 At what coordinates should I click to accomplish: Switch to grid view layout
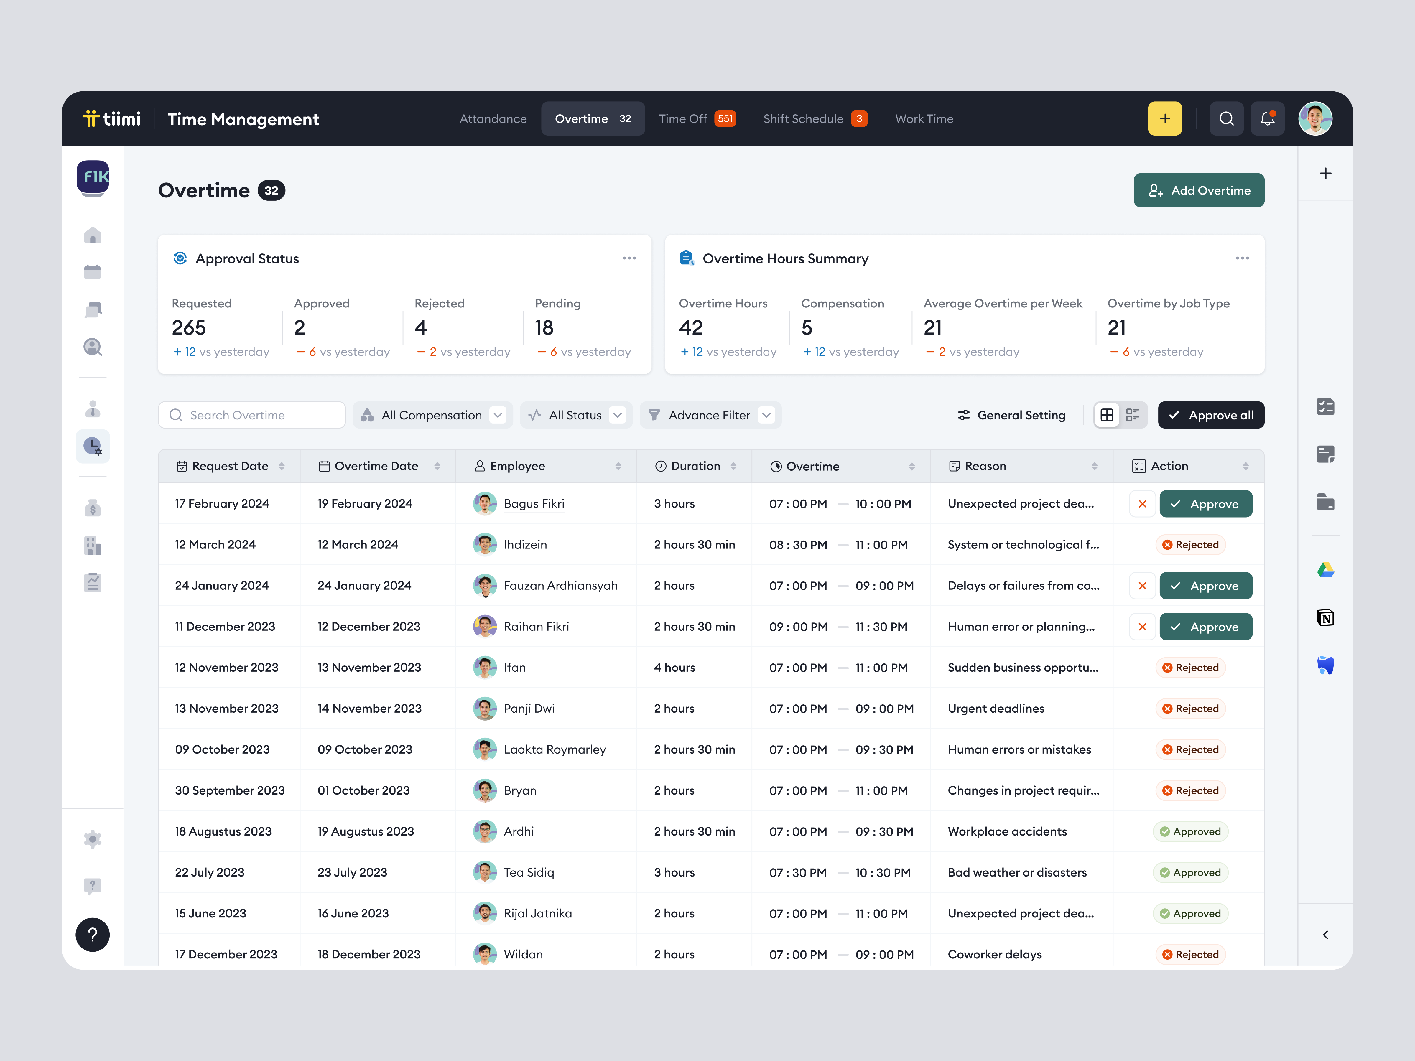click(1107, 414)
